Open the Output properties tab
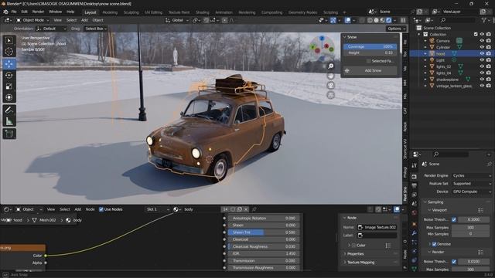This screenshot has height=278, width=495. click(x=415, y=185)
